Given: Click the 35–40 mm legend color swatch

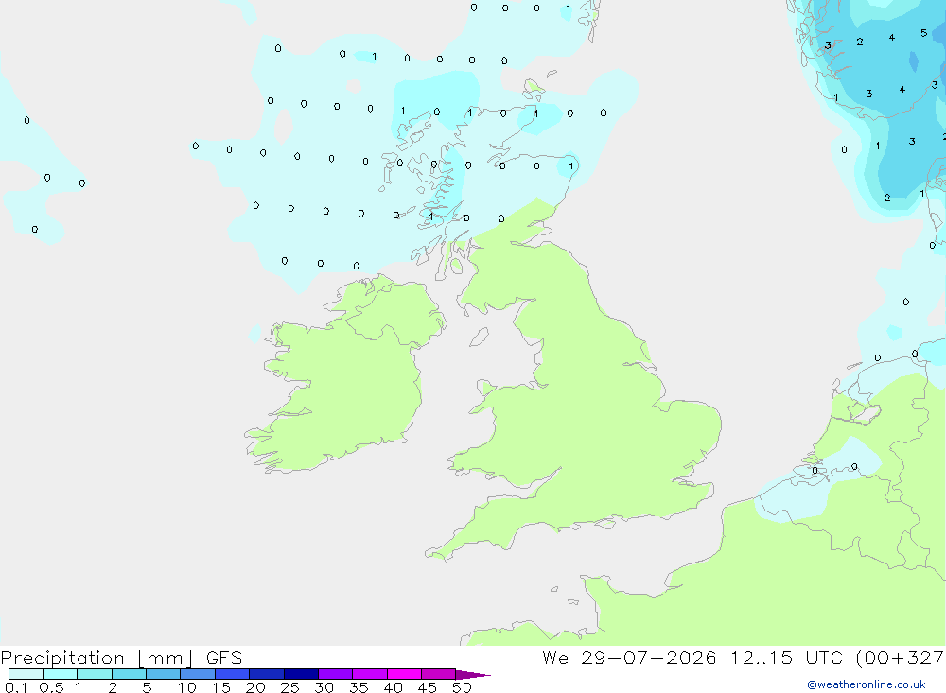Looking at the screenshot, I should coord(370,674).
